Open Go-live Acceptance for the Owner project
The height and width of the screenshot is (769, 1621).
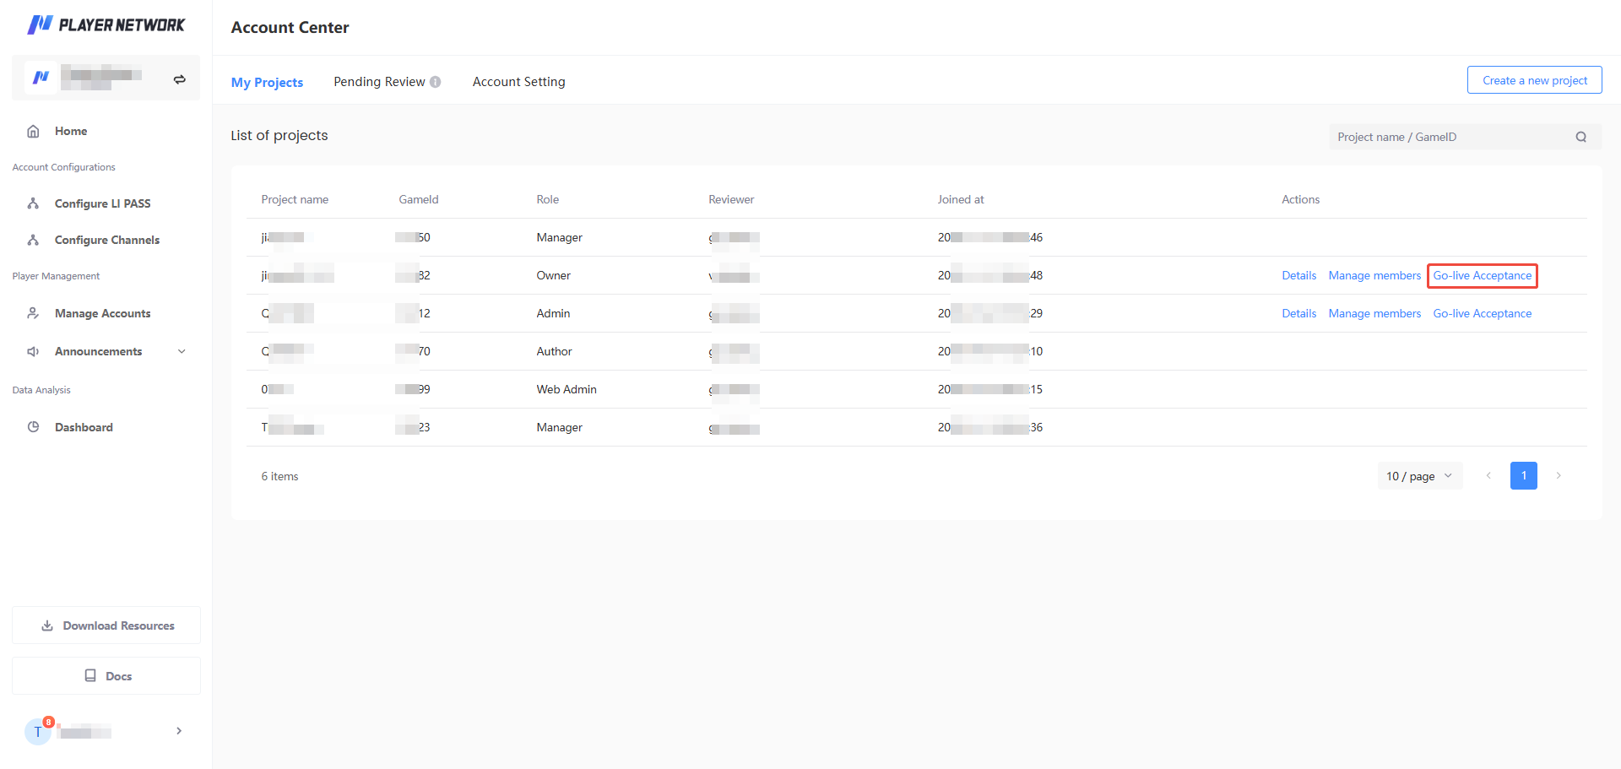coord(1482,275)
